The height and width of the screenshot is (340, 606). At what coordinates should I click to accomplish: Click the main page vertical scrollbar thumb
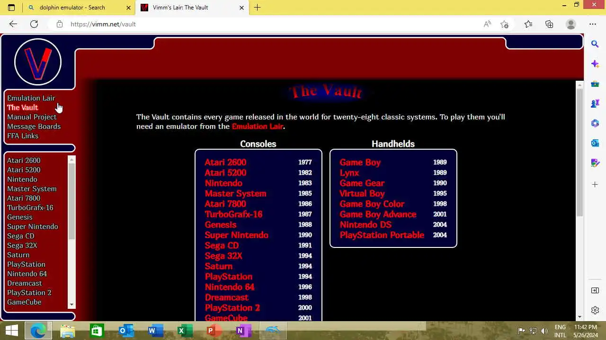point(580,152)
